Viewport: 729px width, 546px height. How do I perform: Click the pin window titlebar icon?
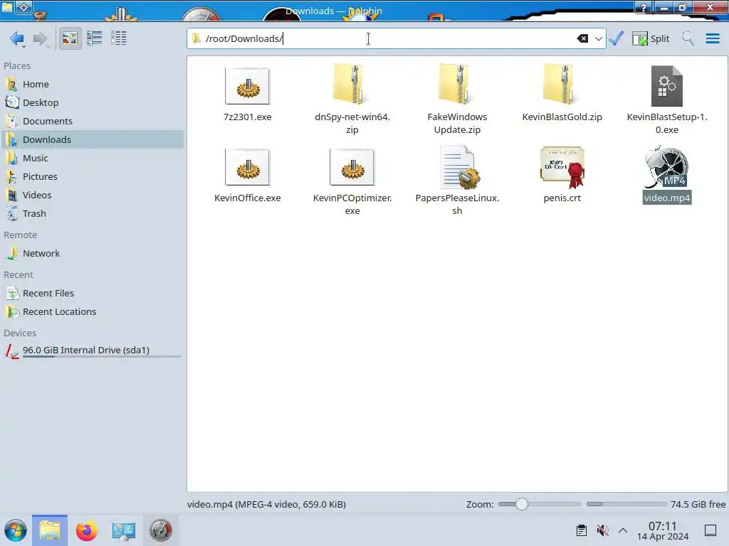(x=24, y=7)
